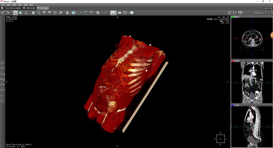273x148 pixels.
Task: Select the crop tool
Action: (x=39, y=13)
